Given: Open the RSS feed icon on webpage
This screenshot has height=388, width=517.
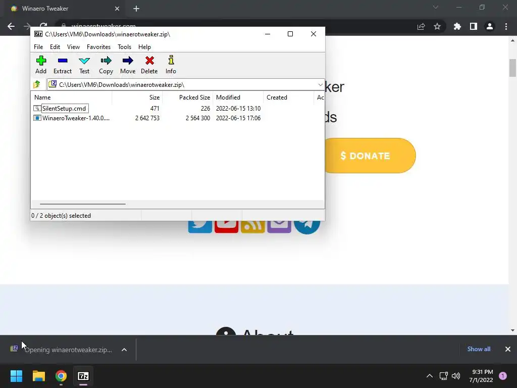Looking at the screenshot, I should (253, 227).
